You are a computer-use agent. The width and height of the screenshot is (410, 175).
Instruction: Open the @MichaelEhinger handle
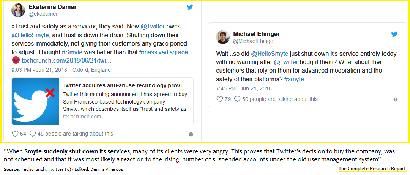coord(254,41)
